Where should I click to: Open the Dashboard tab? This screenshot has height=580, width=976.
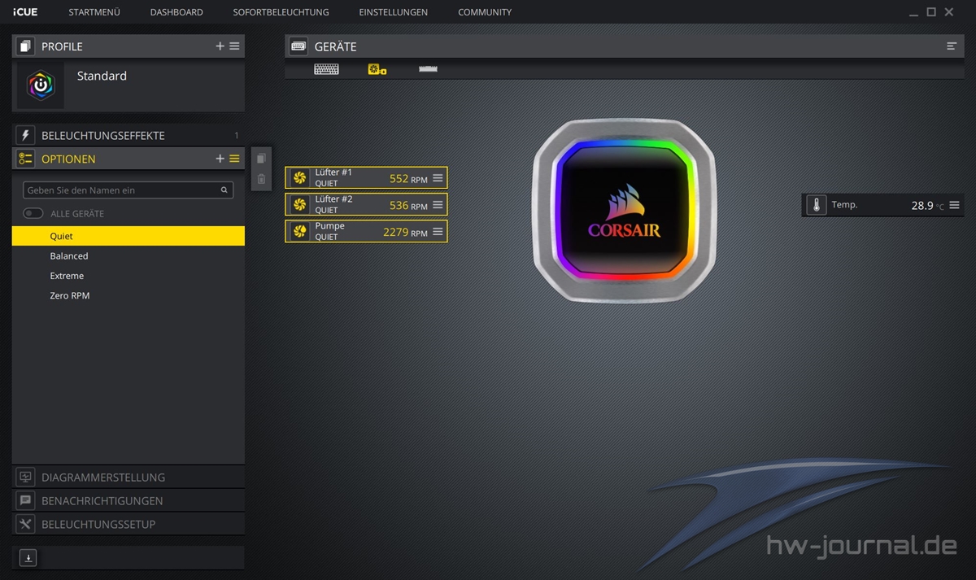pos(176,12)
